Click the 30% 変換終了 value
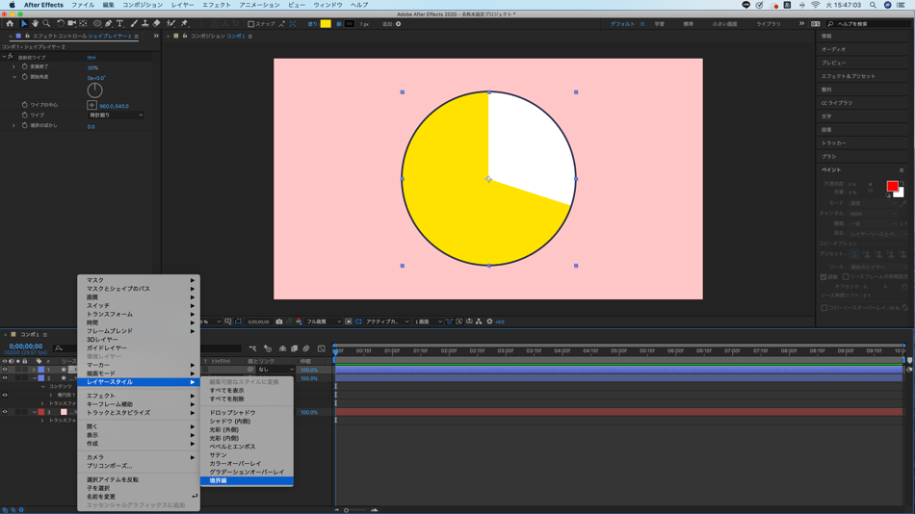Screen dimensions: 915x514 92,68
